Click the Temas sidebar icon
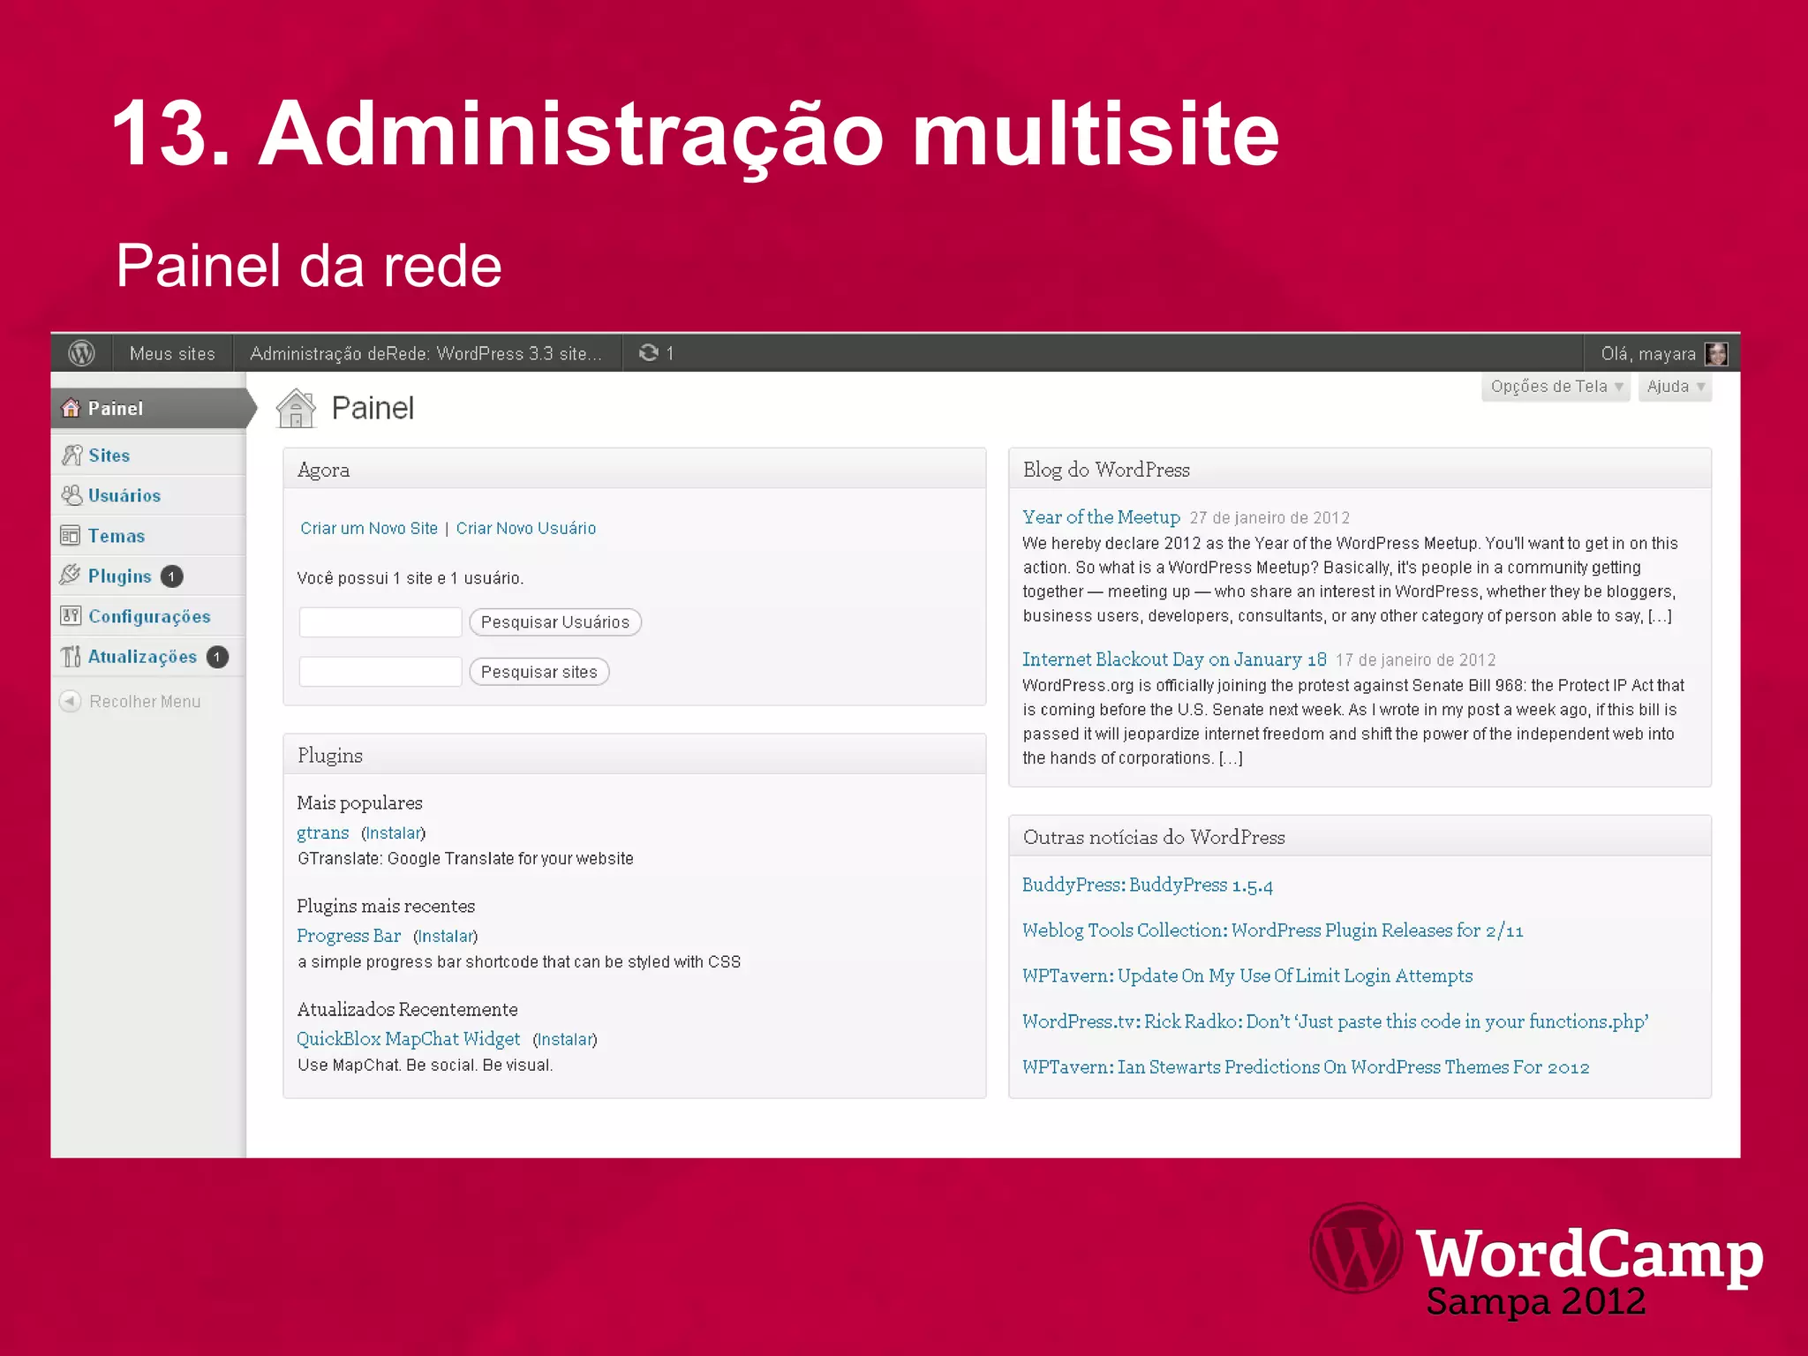This screenshot has height=1356, width=1808. click(x=71, y=536)
